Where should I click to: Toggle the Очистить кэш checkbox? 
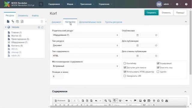tap(158, 67)
